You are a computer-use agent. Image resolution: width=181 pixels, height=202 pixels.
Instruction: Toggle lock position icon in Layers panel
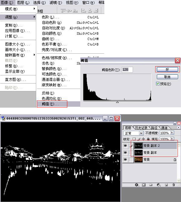(x=143, y=139)
